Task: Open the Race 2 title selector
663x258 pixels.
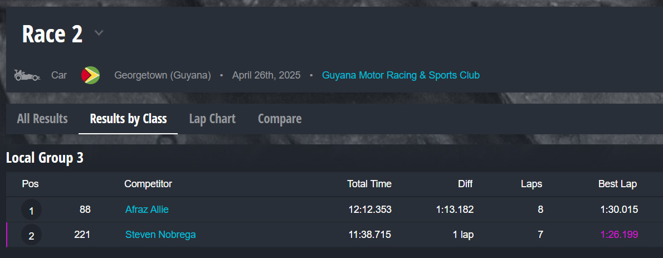Action: (x=52, y=34)
